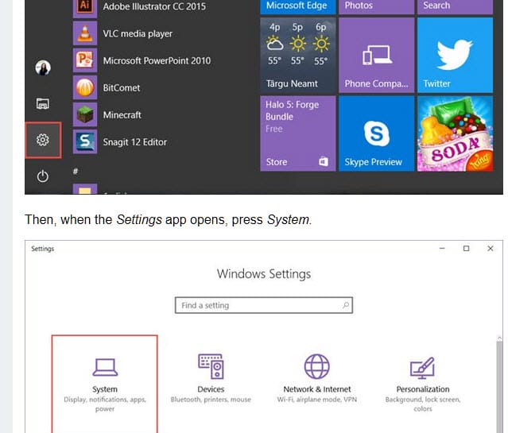
Task: Maximize the Settings window
Action: click(x=466, y=249)
